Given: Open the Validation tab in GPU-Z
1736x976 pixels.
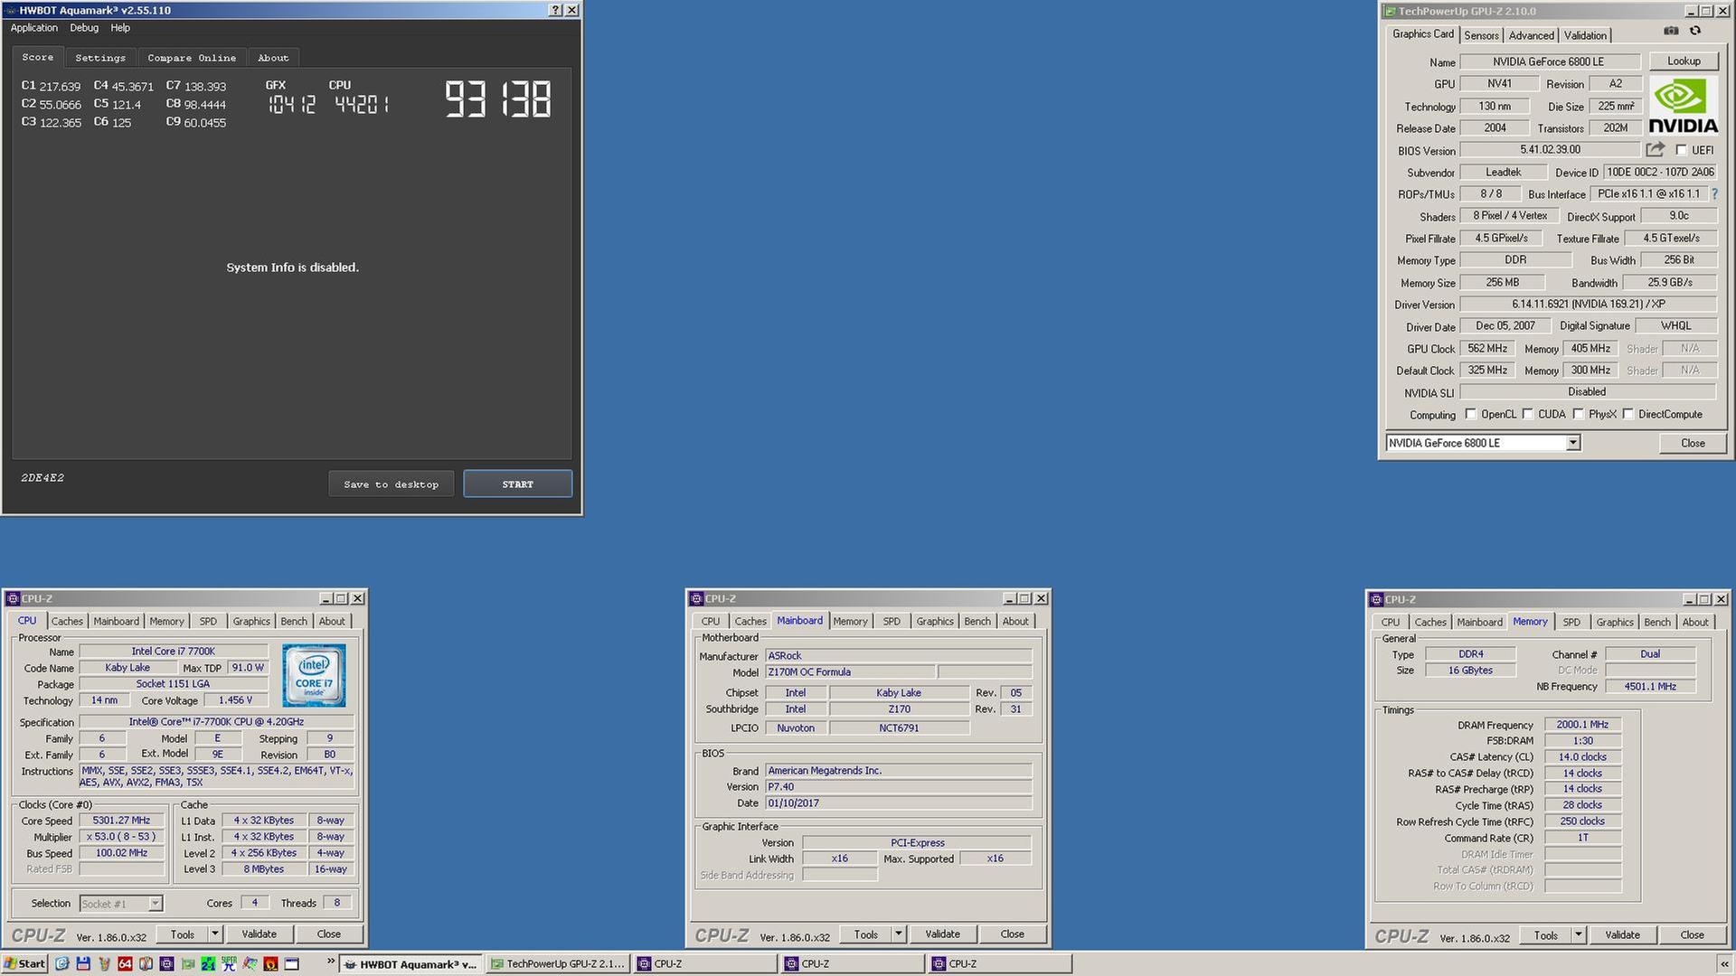Looking at the screenshot, I should click(1585, 35).
